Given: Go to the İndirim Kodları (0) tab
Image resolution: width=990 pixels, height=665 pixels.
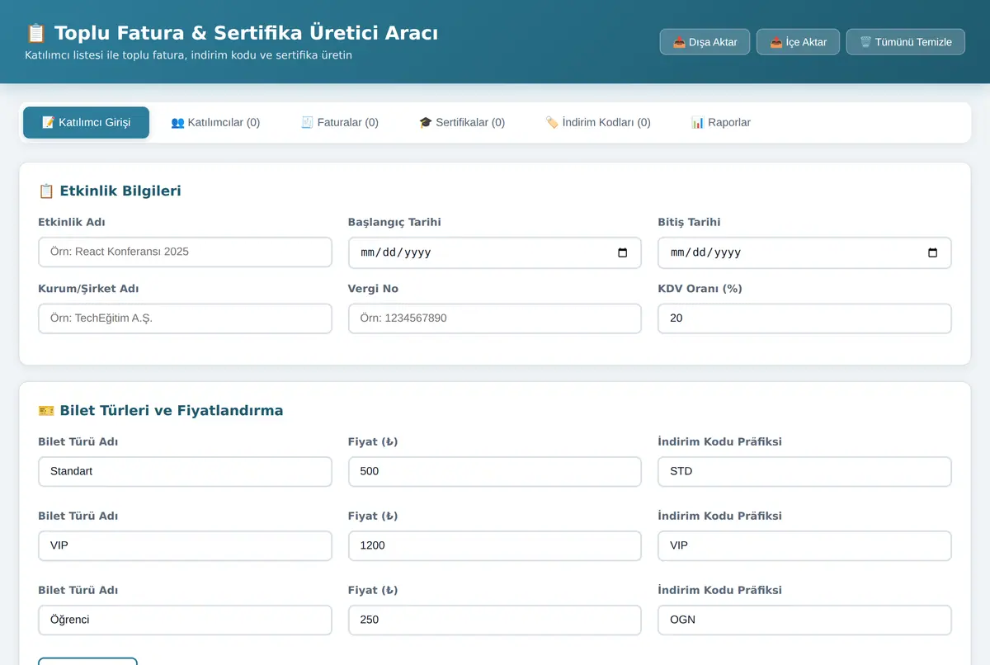Looking at the screenshot, I should tap(598, 122).
